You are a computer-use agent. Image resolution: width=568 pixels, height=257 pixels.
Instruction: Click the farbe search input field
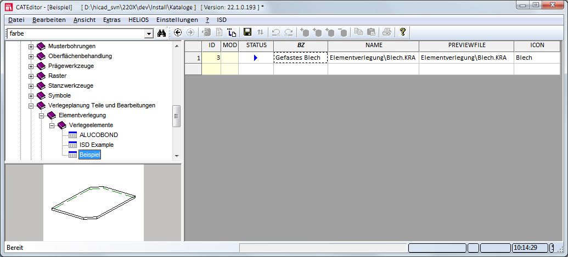pyautogui.click(x=75, y=33)
